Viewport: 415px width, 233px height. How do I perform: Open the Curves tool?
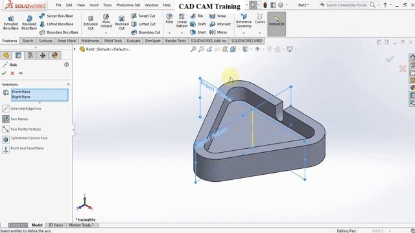[x=259, y=19]
